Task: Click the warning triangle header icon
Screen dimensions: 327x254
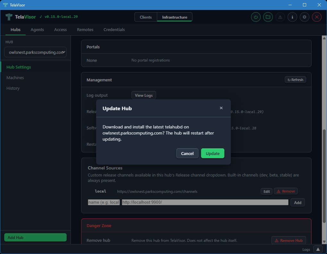Action: point(280,17)
